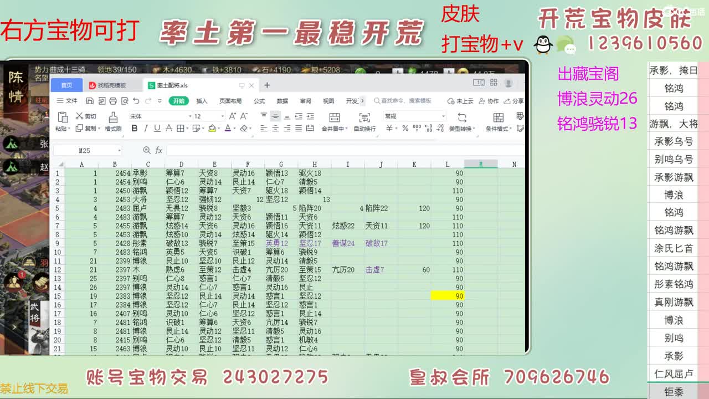Click the zoom magnifier beside fx
Screen dimensions: 709x399
pyautogui.click(x=146, y=150)
